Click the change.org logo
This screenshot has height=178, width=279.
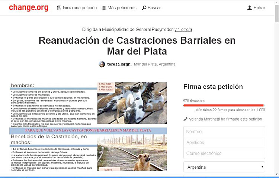[x=29, y=7]
